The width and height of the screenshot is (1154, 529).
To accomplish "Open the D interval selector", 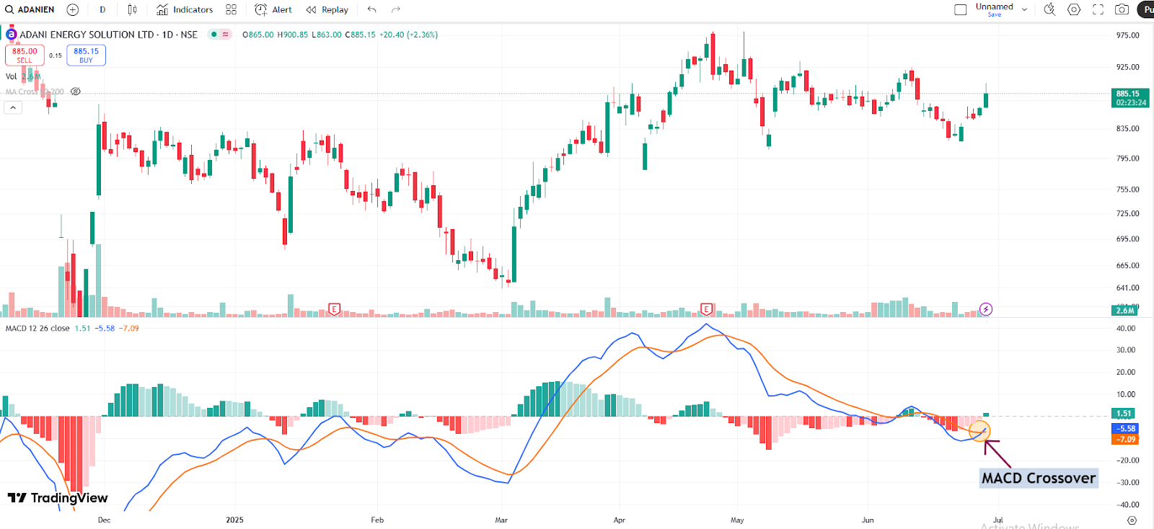I will point(102,9).
